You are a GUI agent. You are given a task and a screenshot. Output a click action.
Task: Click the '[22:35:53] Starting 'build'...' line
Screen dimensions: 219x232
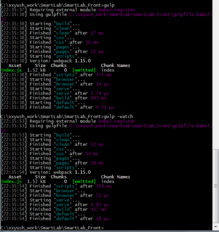pos(40,135)
